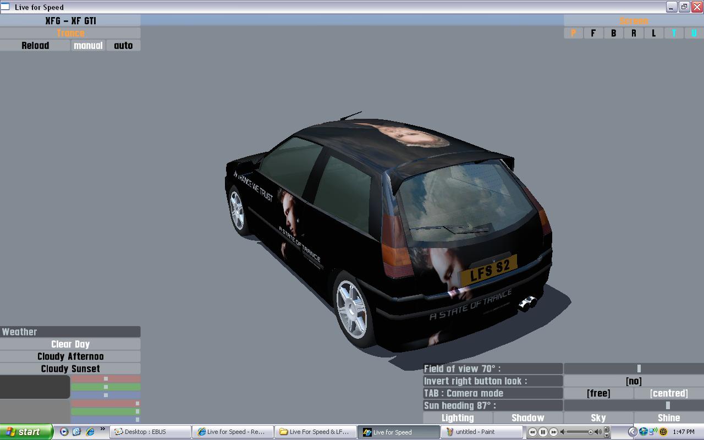The height and width of the screenshot is (440, 704).
Task: Show hidden system tray icons
Action: (x=632, y=432)
